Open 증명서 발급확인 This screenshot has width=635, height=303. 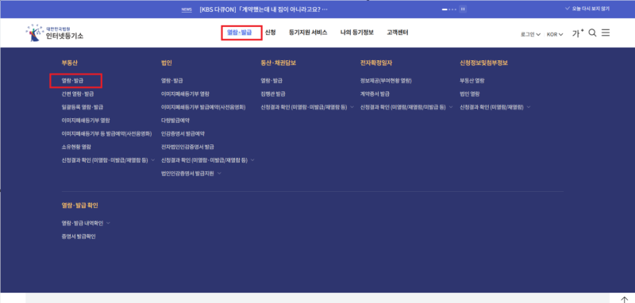point(79,236)
